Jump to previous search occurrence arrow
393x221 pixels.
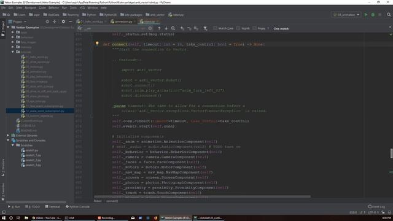[x=159, y=29]
